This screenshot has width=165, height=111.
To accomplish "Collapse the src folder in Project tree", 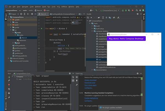I will 11,30.
